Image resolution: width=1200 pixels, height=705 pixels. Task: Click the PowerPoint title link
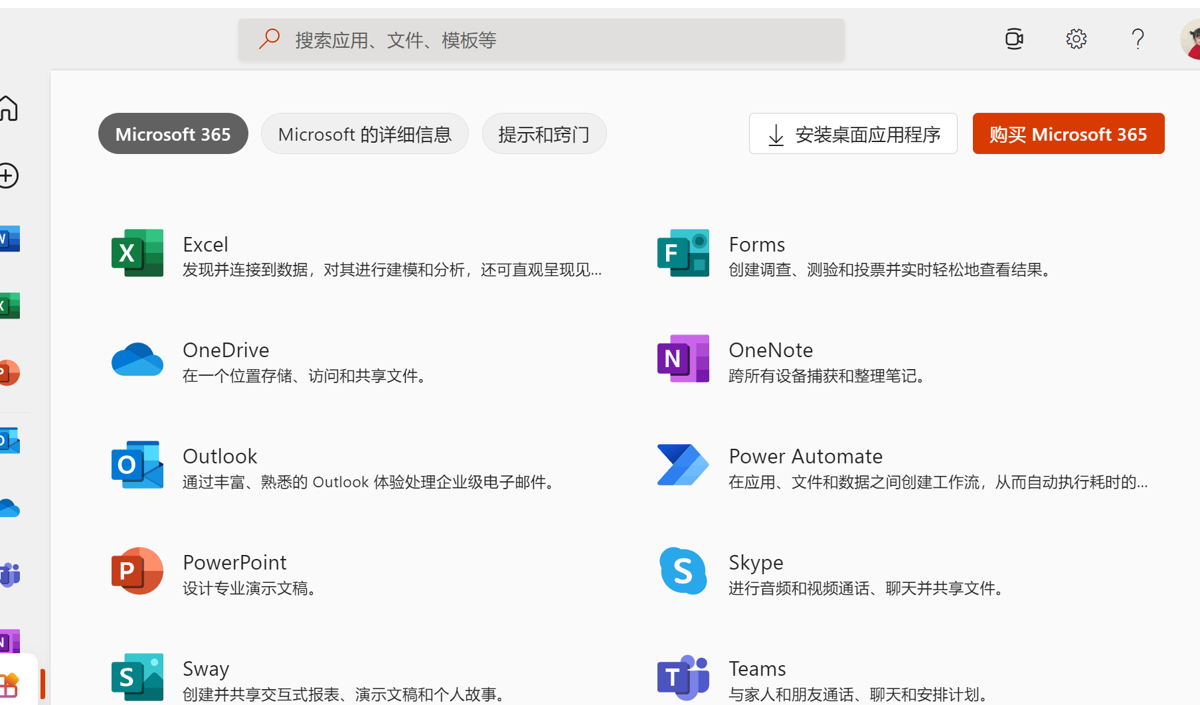[234, 562]
